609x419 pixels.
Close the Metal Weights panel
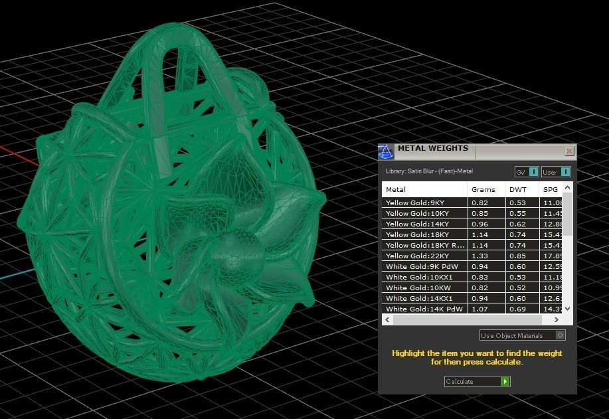pos(569,151)
